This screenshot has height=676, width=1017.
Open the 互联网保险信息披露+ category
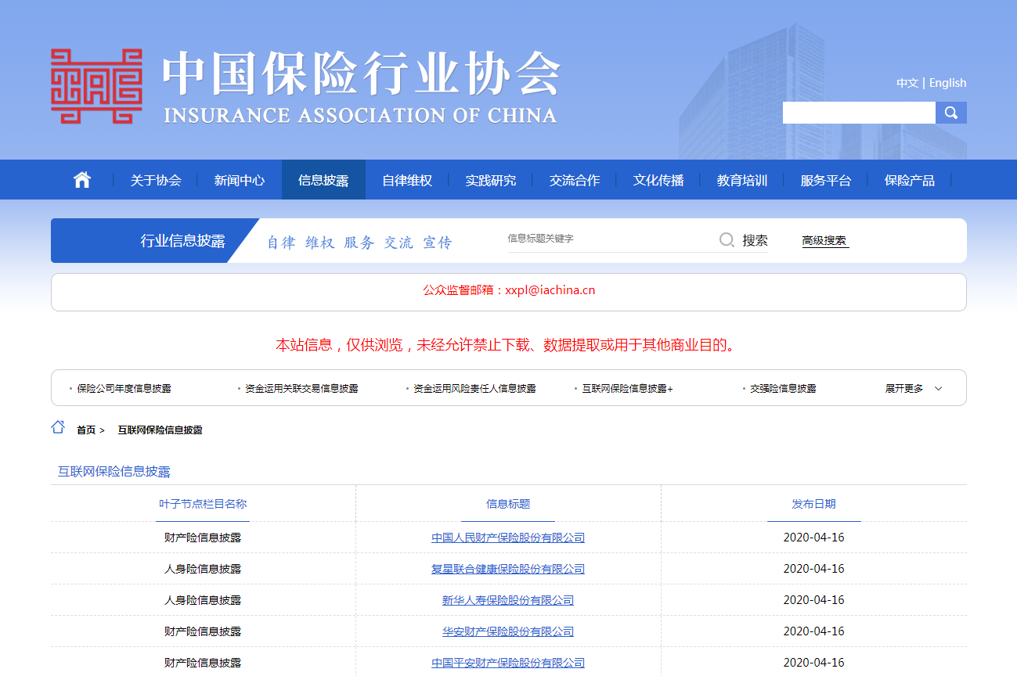tap(627, 389)
